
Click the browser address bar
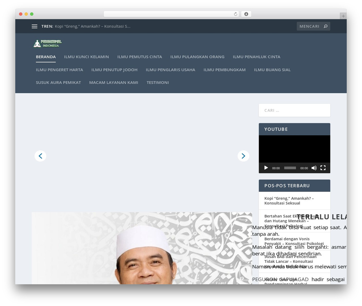point(171,14)
